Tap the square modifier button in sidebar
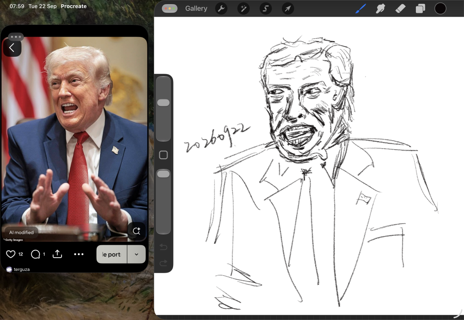 (163, 155)
